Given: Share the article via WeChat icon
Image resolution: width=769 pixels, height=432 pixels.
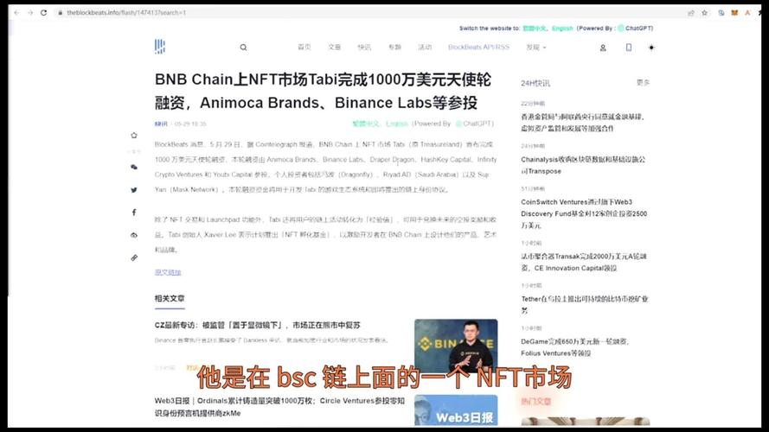Looking at the screenshot, I should pos(134,167).
